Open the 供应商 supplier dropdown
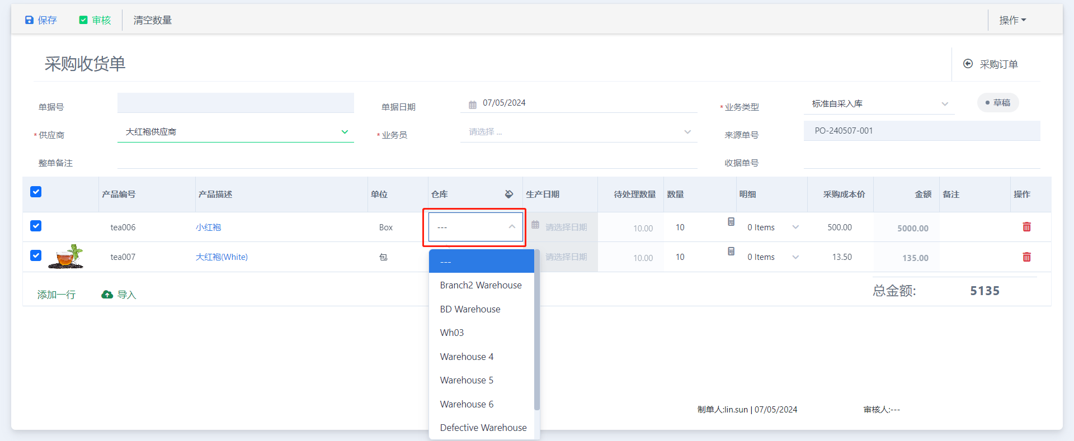The width and height of the screenshot is (1074, 441). pos(235,132)
